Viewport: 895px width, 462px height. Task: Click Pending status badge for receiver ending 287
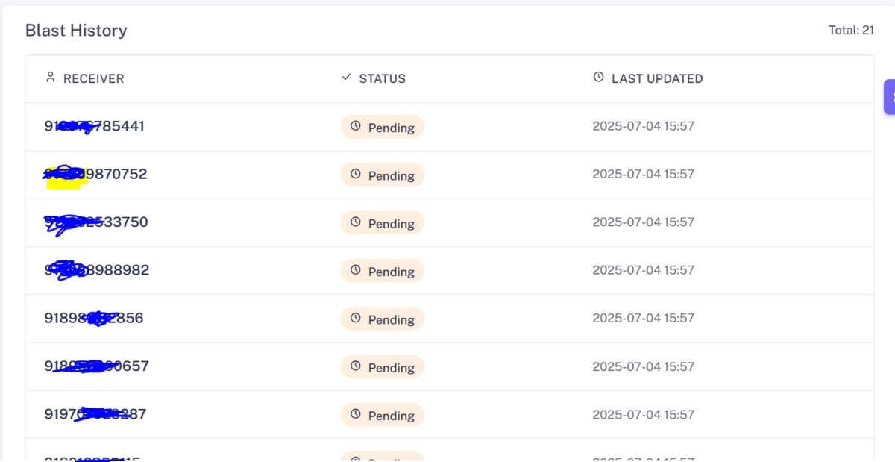click(383, 415)
